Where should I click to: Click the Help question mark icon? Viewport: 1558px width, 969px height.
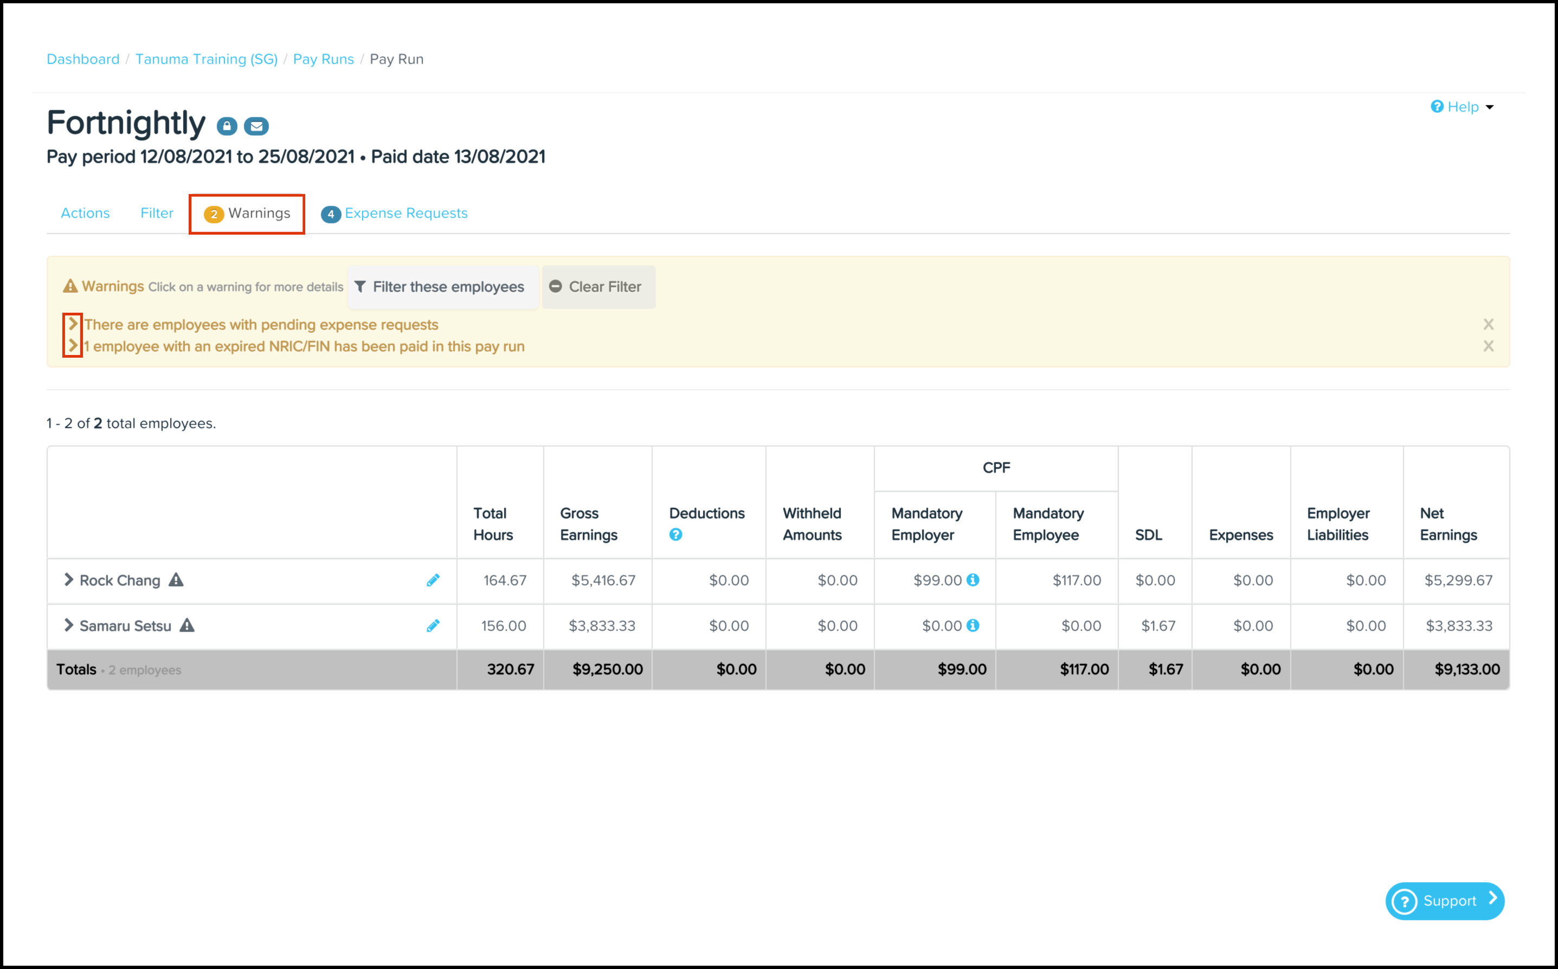coord(1437,106)
